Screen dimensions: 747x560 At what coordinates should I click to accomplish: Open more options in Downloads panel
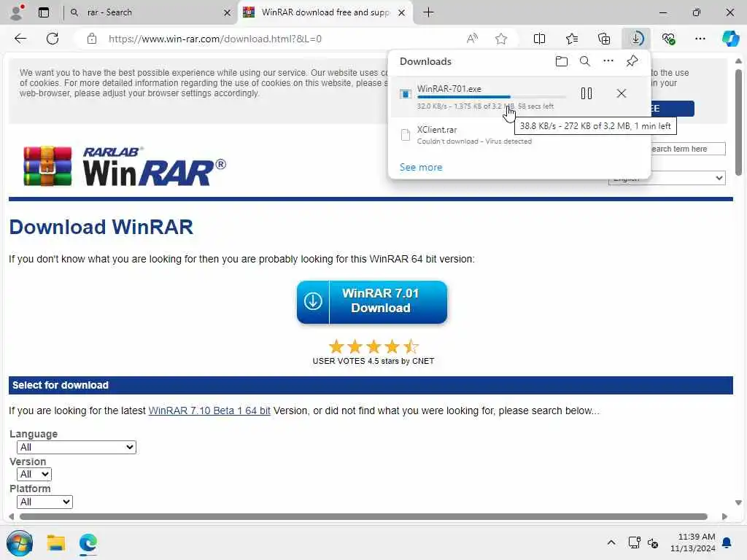coord(608,61)
